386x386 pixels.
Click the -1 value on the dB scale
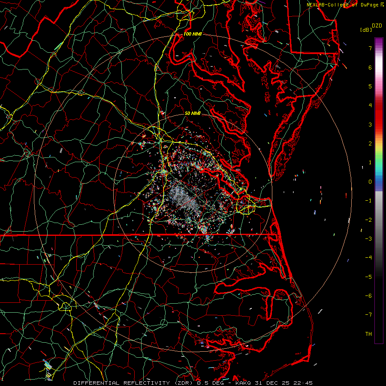tap(368, 201)
